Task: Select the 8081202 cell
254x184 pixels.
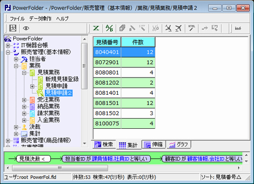Action: tap(107, 83)
